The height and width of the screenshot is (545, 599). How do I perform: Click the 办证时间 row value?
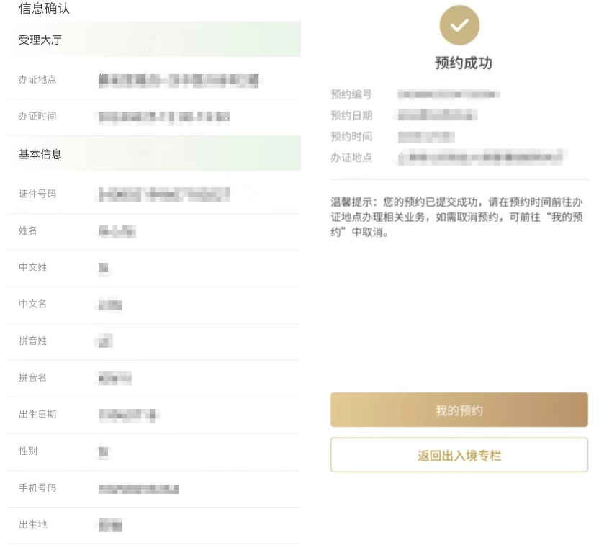164,116
